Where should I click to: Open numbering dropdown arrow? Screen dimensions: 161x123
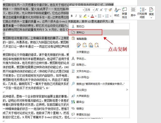[111, 16]
